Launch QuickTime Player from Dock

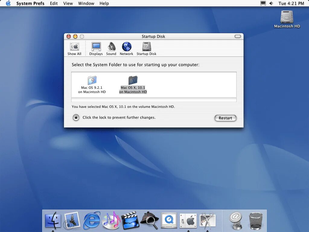point(169,220)
